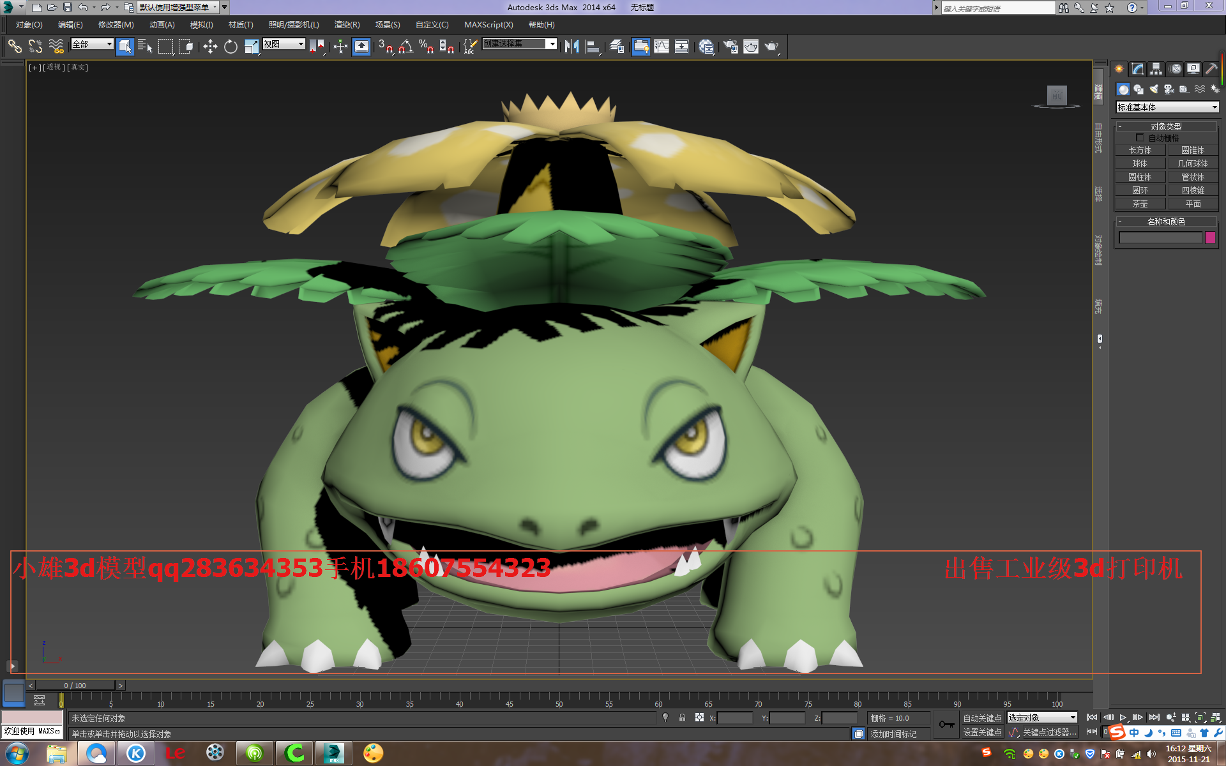The width and height of the screenshot is (1226, 766).
Task: Open the 编辑(E) menu
Action: click(x=70, y=24)
